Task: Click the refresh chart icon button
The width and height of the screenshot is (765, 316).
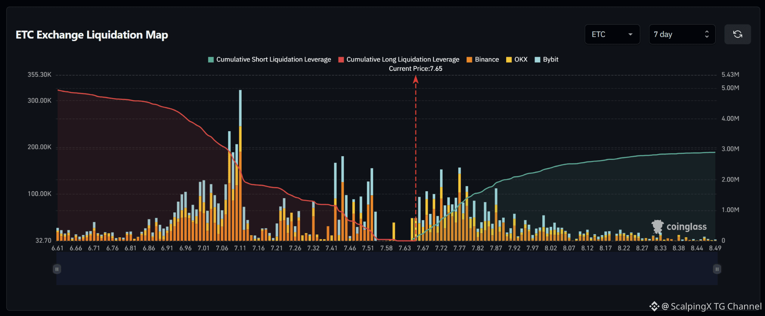Action: coord(737,34)
